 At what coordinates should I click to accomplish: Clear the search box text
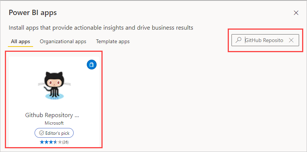click(291, 40)
